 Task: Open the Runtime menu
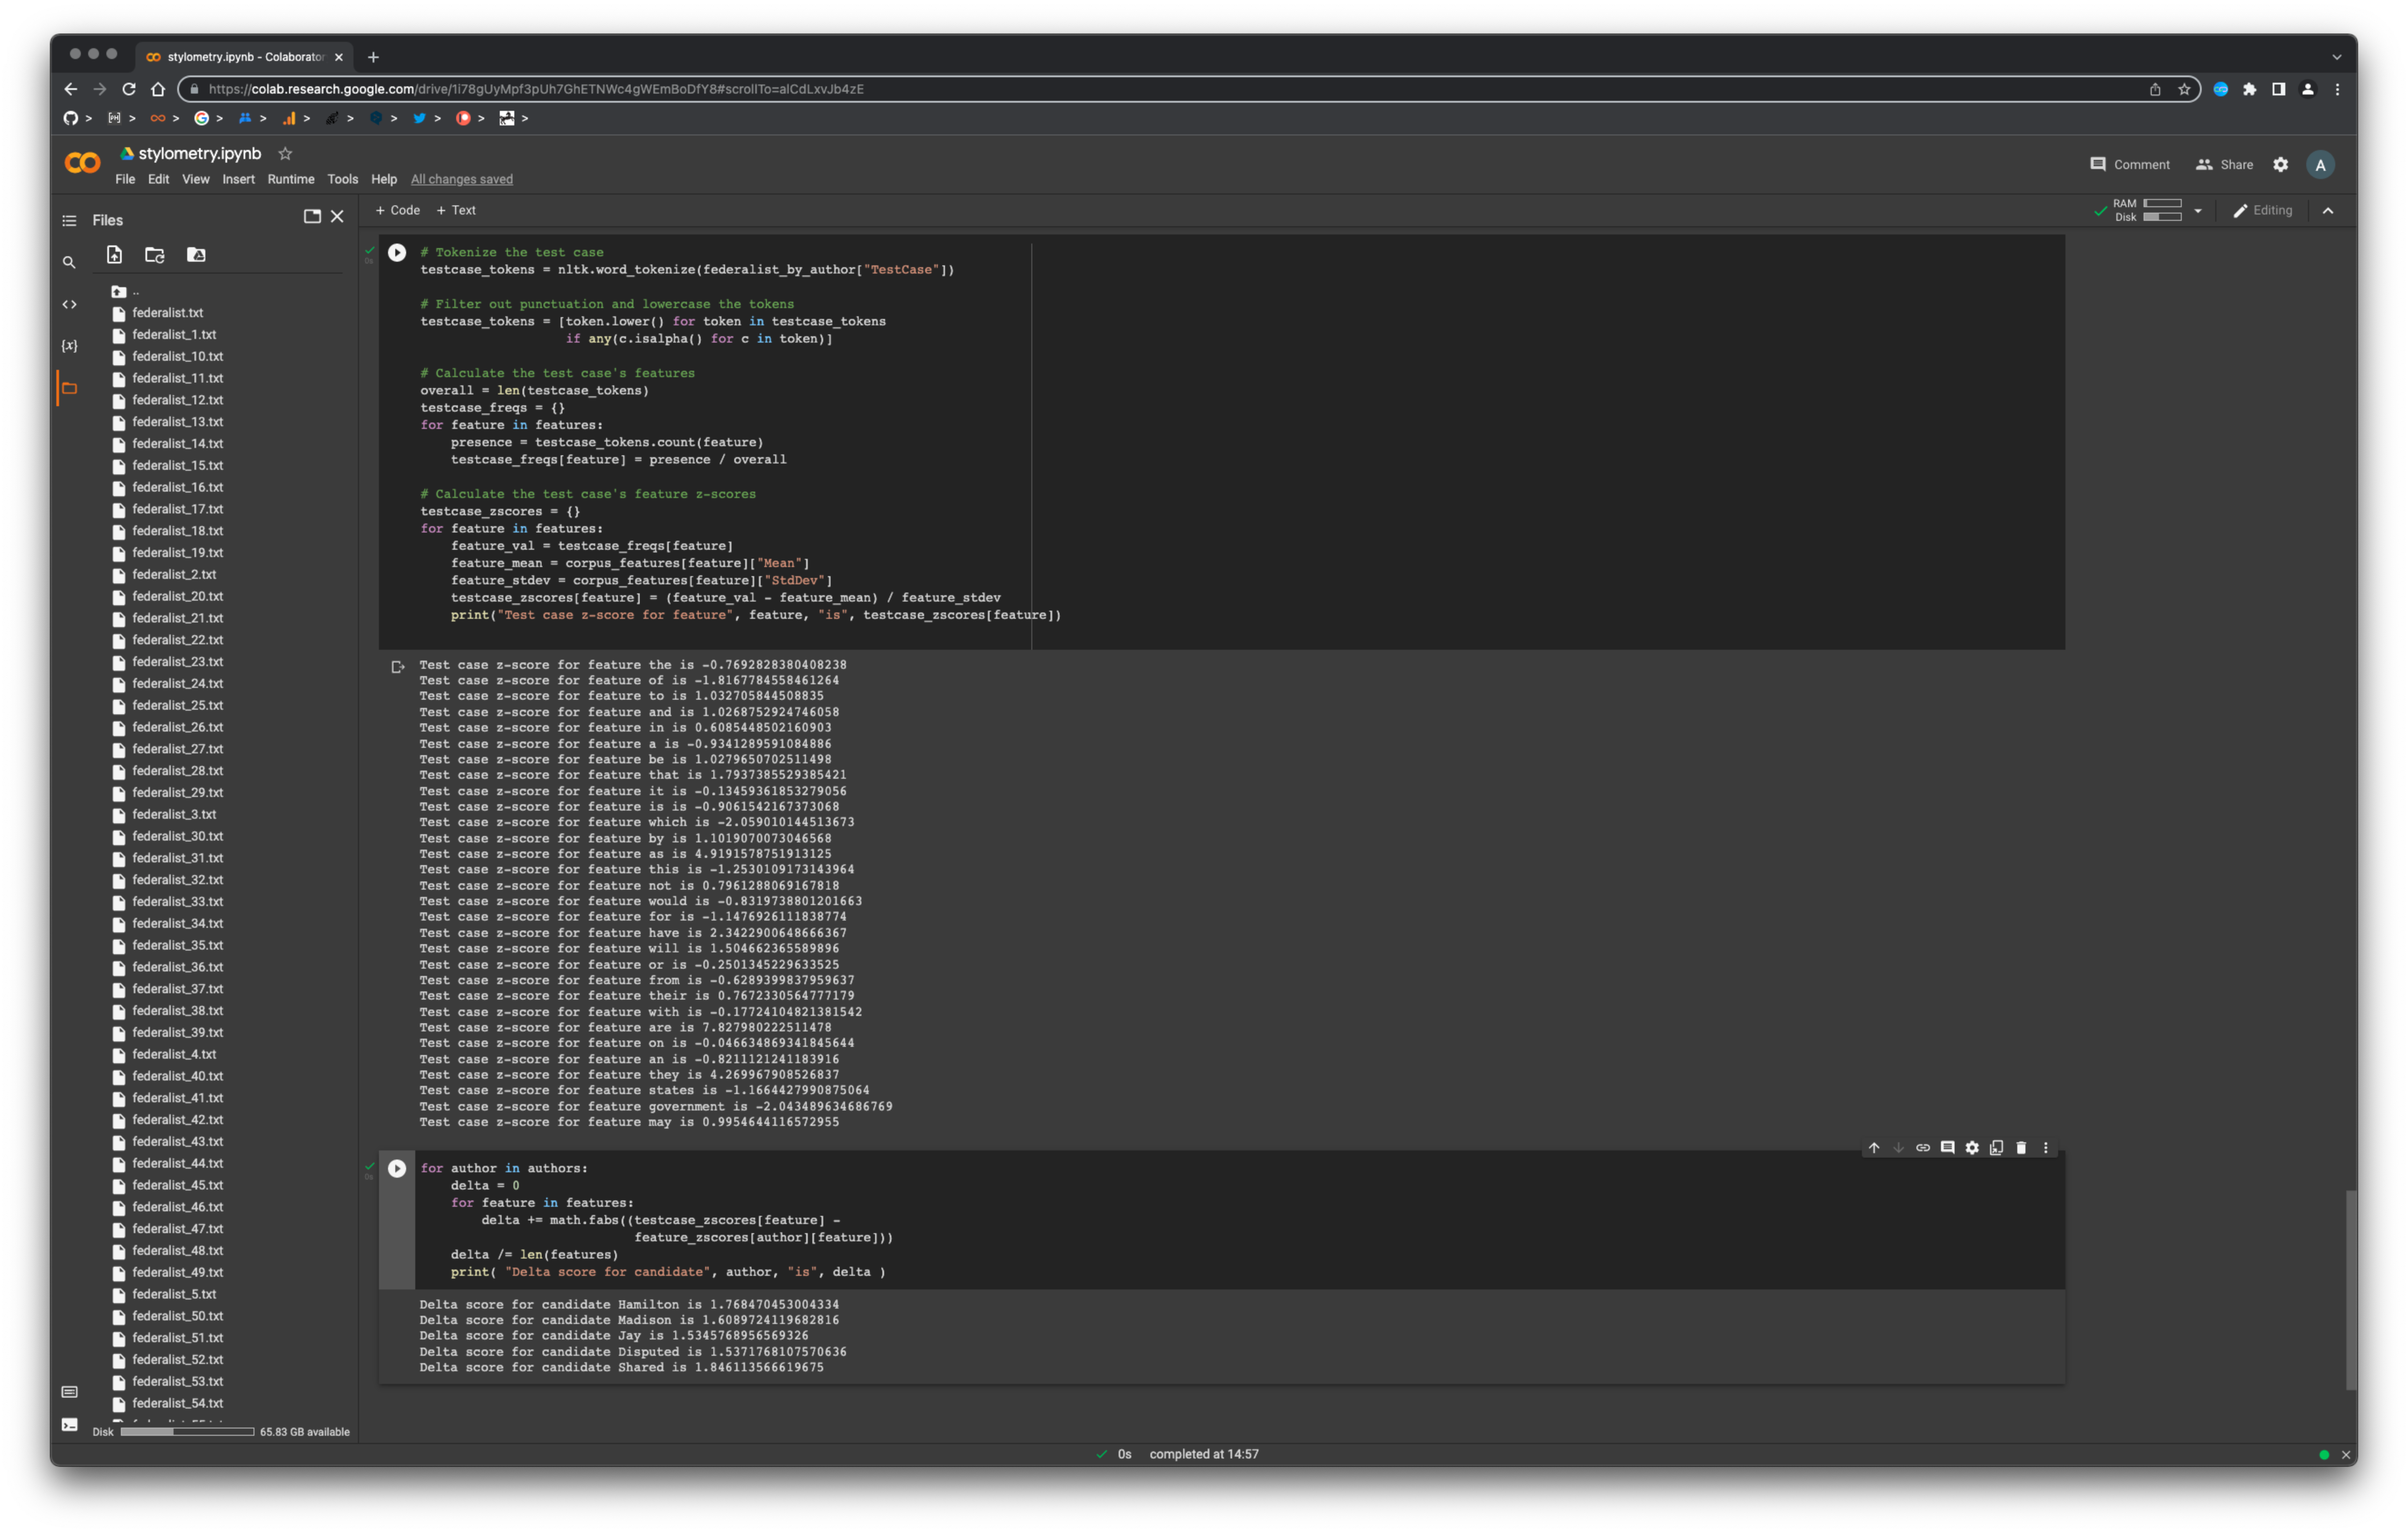click(291, 179)
